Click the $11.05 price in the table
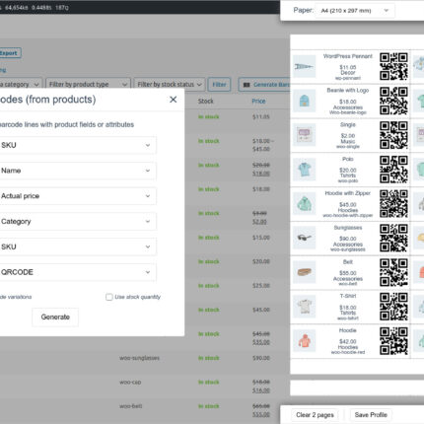The image size is (424, 424). (261, 117)
